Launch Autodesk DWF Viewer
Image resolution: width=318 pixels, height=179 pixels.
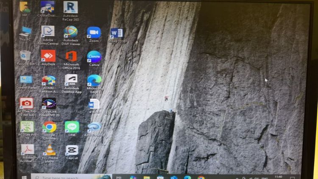(x=71, y=35)
